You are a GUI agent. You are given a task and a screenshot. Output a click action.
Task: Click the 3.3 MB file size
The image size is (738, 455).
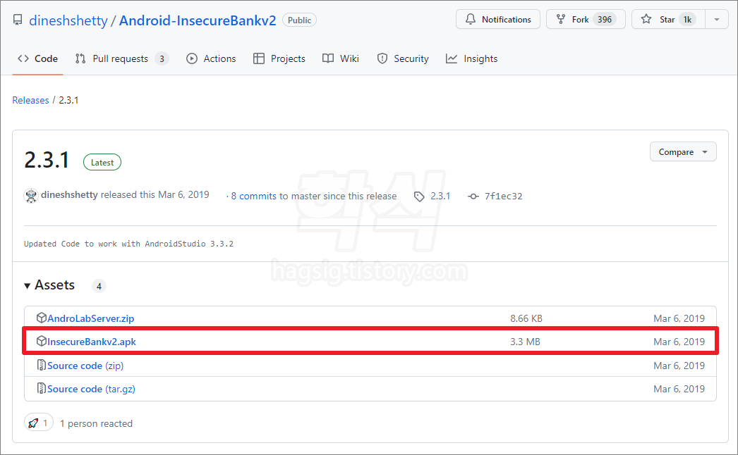point(525,342)
